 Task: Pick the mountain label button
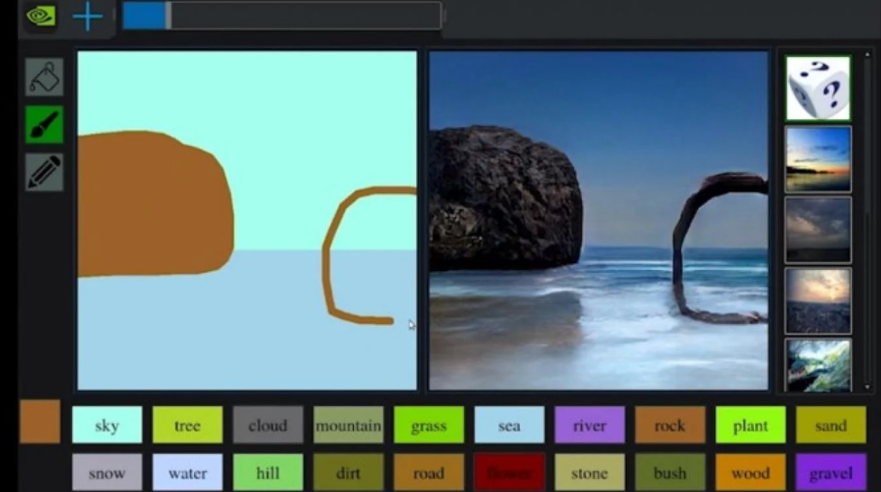pyautogui.click(x=348, y=425)
